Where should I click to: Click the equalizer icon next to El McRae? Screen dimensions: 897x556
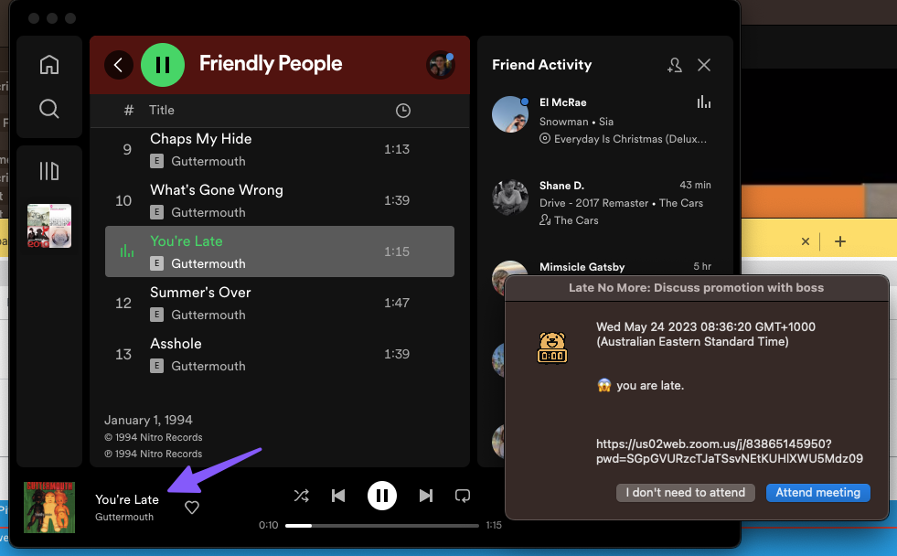[x=704, y=102]
